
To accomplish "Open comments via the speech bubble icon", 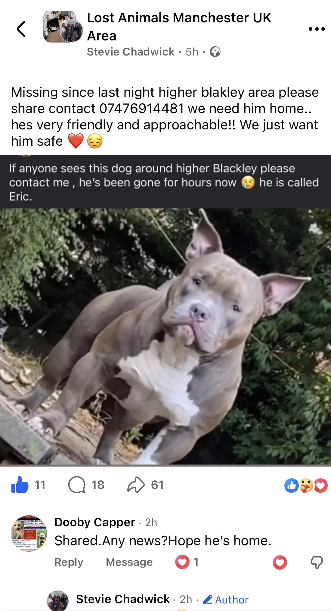I will (x=77, y=485).
